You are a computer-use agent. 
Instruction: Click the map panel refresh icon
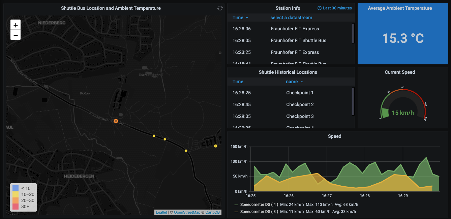[220, 8]
